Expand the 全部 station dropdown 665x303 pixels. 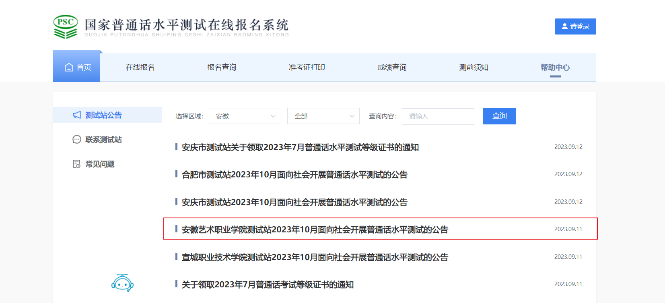[x=323, y=116]
